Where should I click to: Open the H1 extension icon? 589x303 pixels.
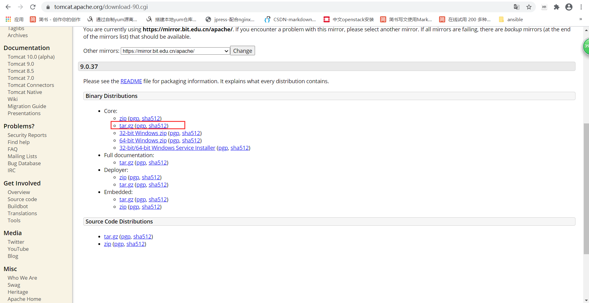(544, 7)
